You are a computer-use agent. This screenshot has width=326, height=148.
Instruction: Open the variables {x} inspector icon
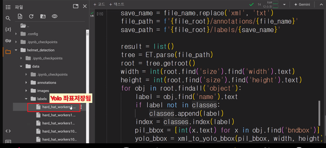pyautogui.click(x=8, y=29)
